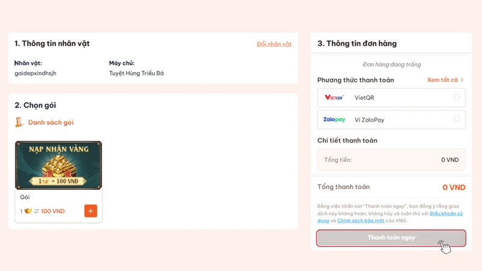Click the exchange arrows icon in the package price
Image resolution: width=482 pixels, height=271 pixels.
(x=37, y=211)
